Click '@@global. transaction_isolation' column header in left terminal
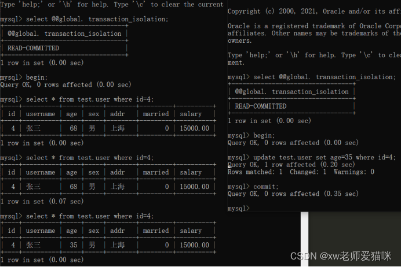 64,34
